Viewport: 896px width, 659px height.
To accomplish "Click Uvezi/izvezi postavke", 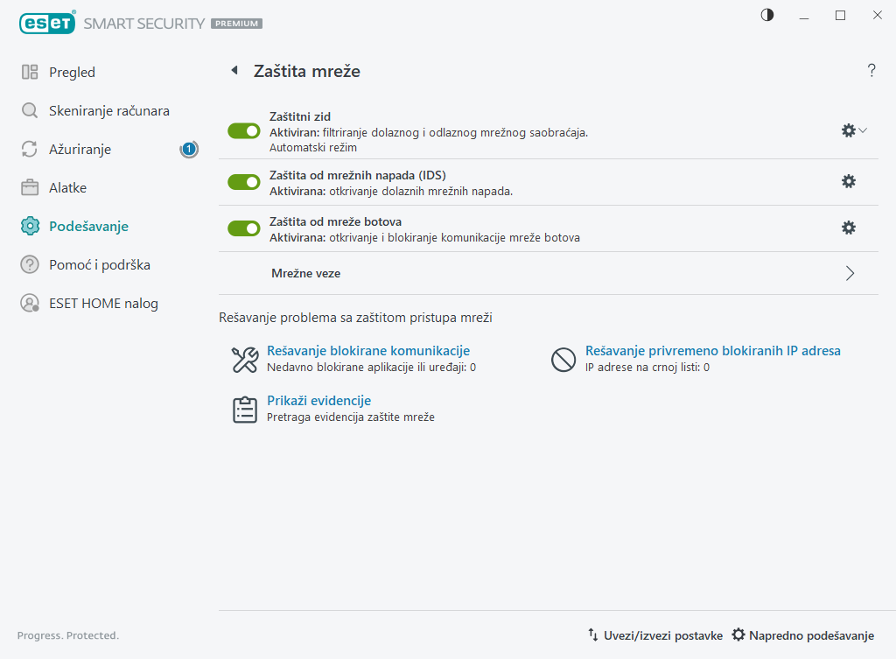I will [655, 635].
